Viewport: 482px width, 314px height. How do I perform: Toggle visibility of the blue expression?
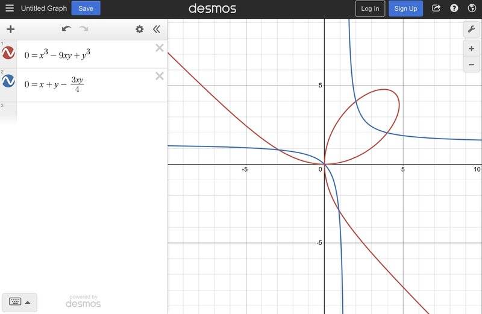pos(8,81)
